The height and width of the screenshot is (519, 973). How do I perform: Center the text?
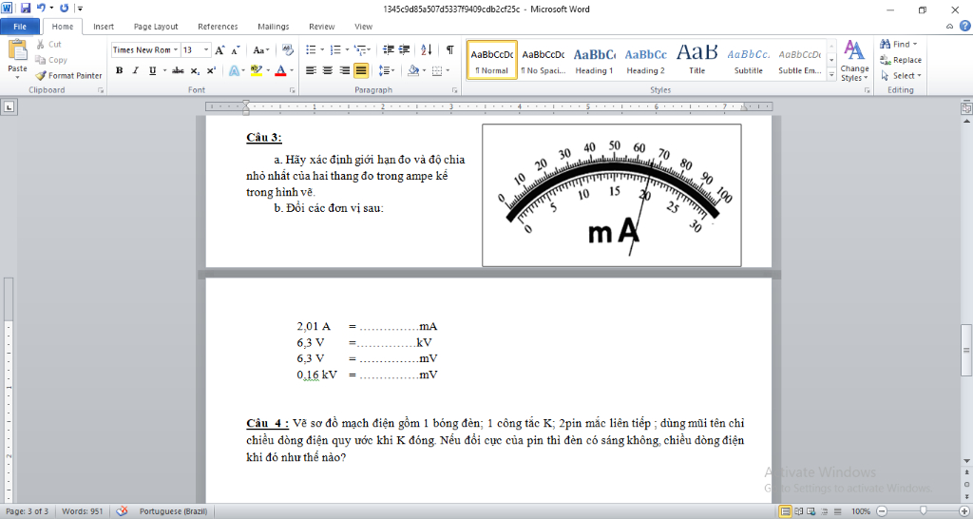coord(328,70)
